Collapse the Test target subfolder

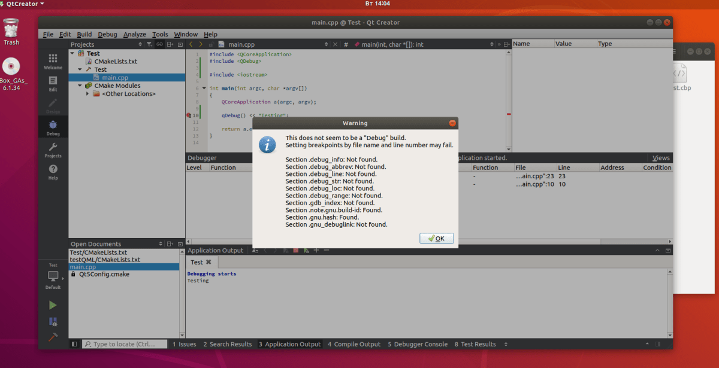pyautogui.click(x=80, y=69)
